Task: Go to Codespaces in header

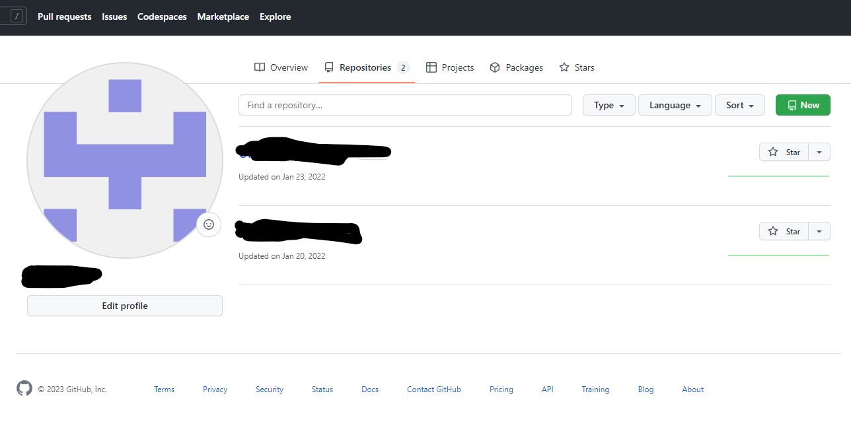Action: click(162, 17)
